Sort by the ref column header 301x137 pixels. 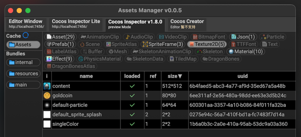pyautogui.click(x=153, y=76)
